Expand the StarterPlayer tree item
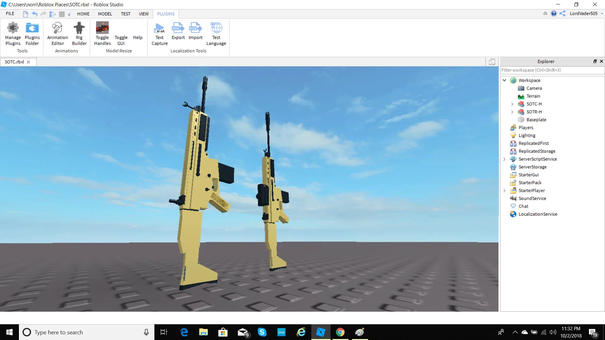Screen dimensions: 605x340 [504, 190]
